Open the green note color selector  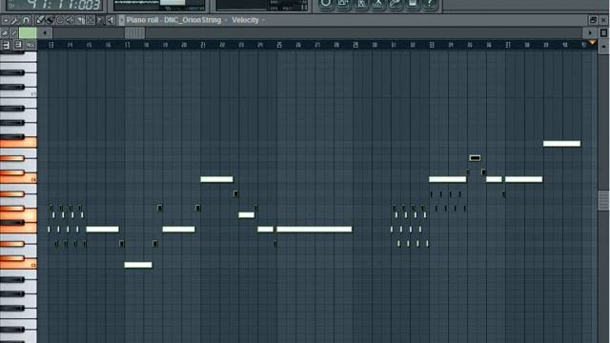(x=28, y=33)
